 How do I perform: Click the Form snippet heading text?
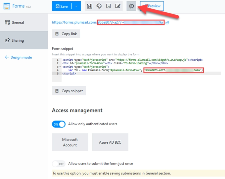(x=62, y=49)
